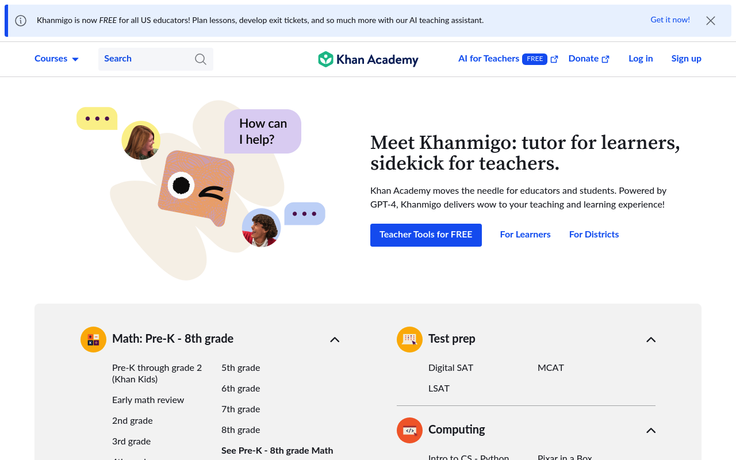
Task: Click the Log in link
Action: [x=641, y=59]
